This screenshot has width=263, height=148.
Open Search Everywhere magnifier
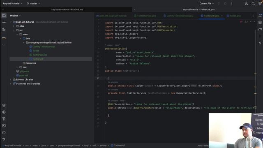click(x=253, y=4)
